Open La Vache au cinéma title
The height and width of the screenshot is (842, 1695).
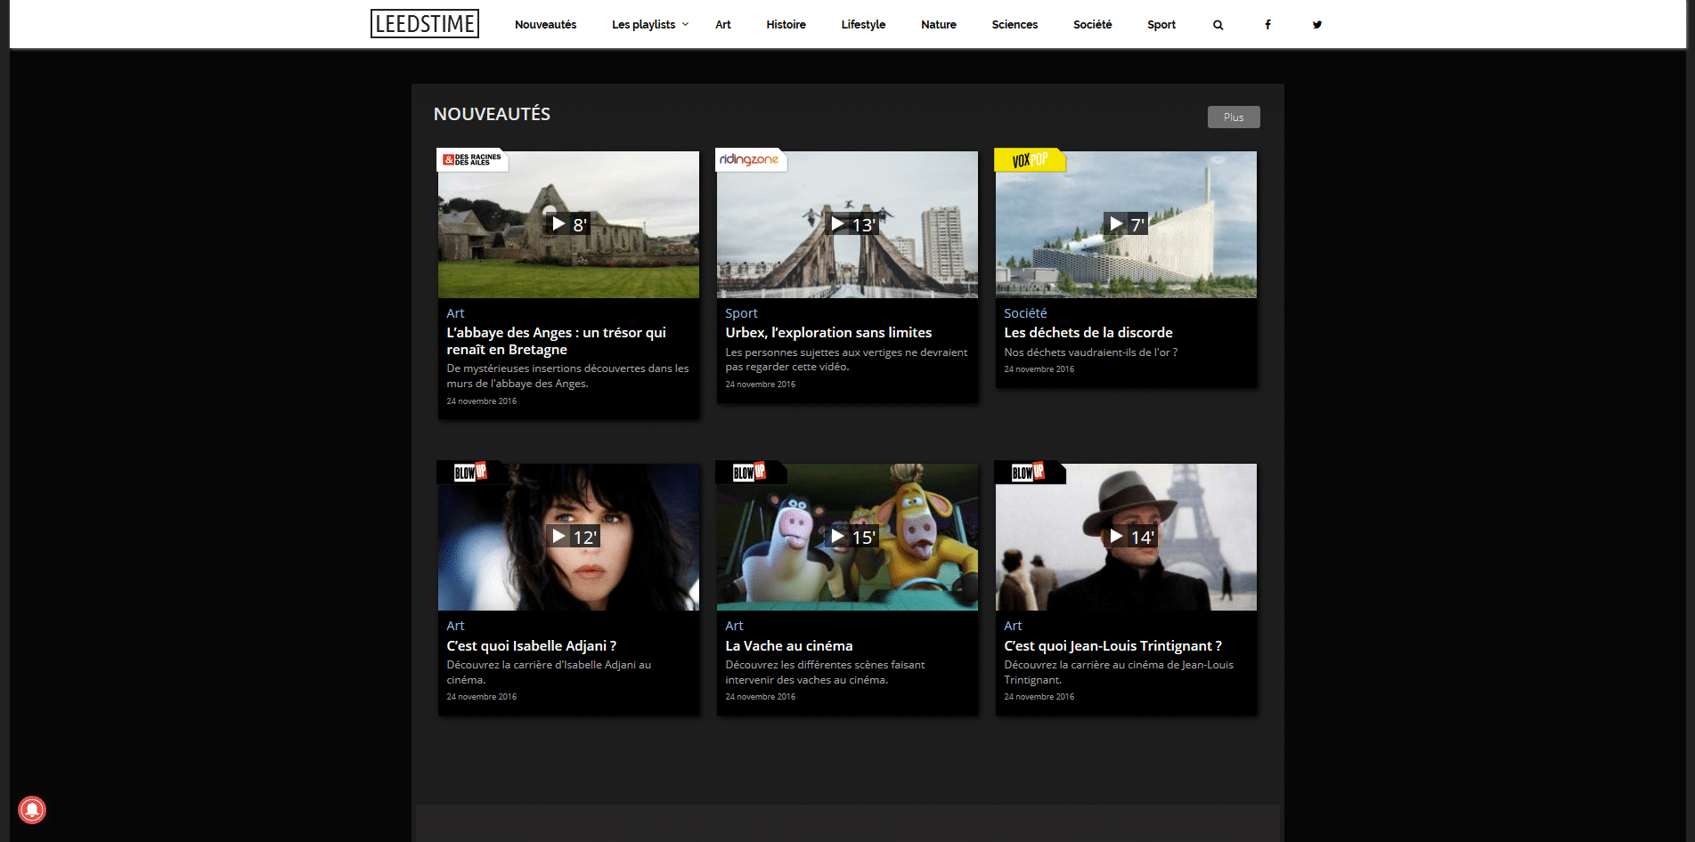point(788,646)
